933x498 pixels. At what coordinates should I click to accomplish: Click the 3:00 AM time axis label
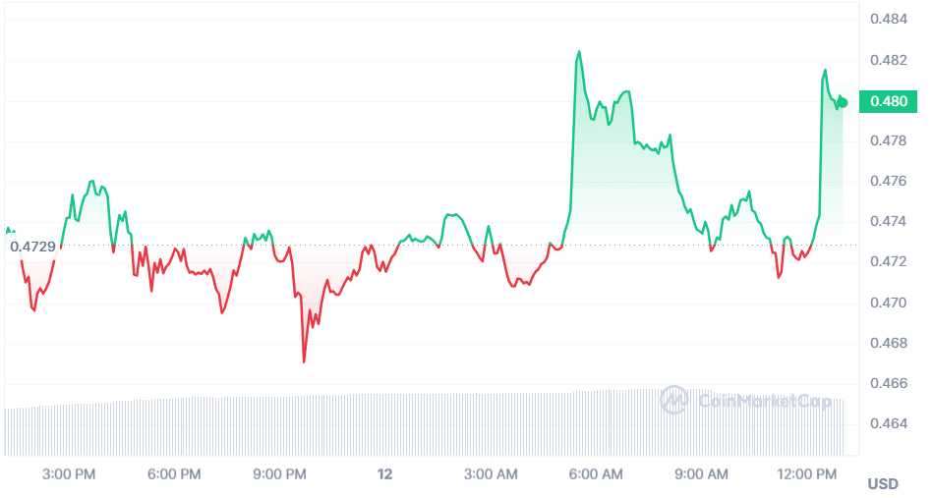pyautogui.click(x=491, y=474)
